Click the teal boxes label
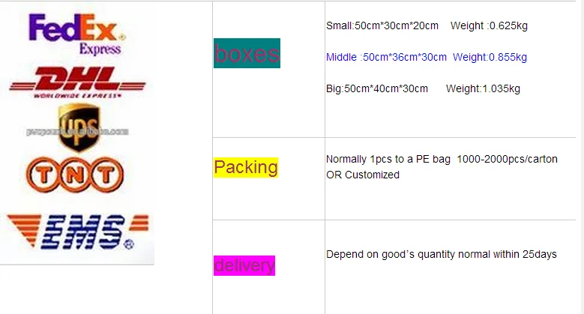 pos(247,53)
